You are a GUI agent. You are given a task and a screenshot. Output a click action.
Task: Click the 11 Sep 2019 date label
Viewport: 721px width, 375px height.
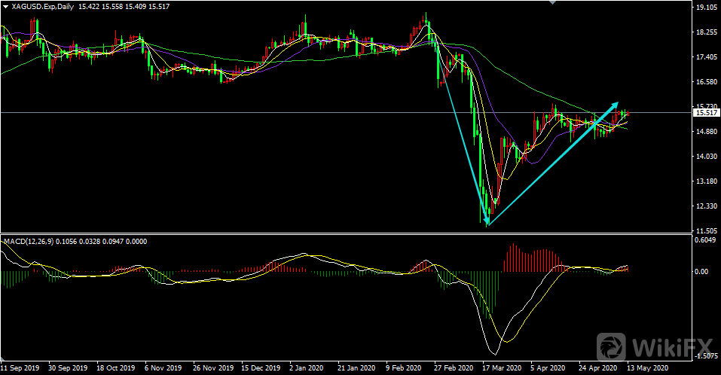point(21,369)
